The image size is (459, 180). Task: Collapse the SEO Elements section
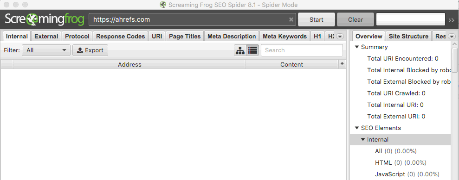tap(356, 128)
